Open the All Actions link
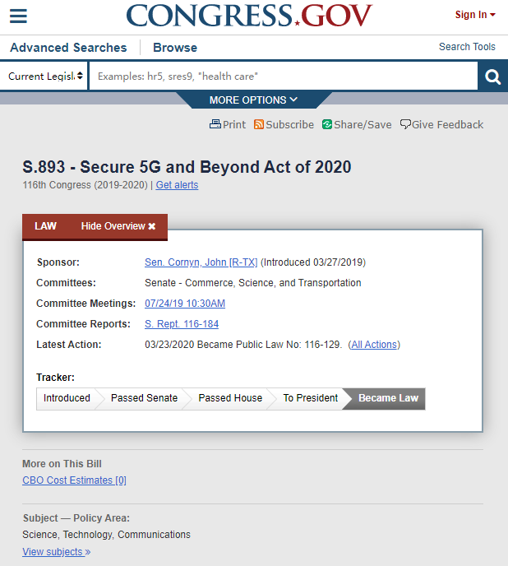This screenshot has width=508, height=566. pos(374,345)
